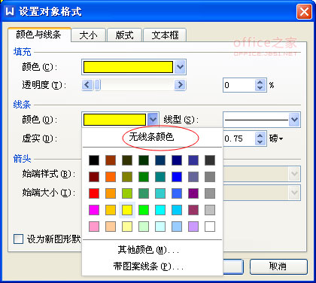
Task: Choose the gold swatch in fourth row
Action: point(111,210)
